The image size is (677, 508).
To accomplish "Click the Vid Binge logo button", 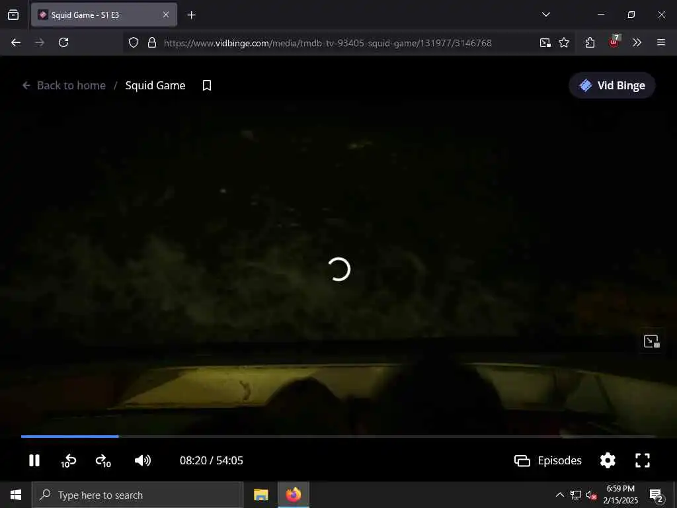I will pos(612,85).
